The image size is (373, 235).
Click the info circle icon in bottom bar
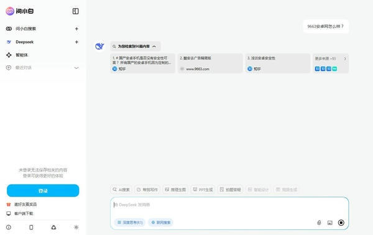point(9,227)
